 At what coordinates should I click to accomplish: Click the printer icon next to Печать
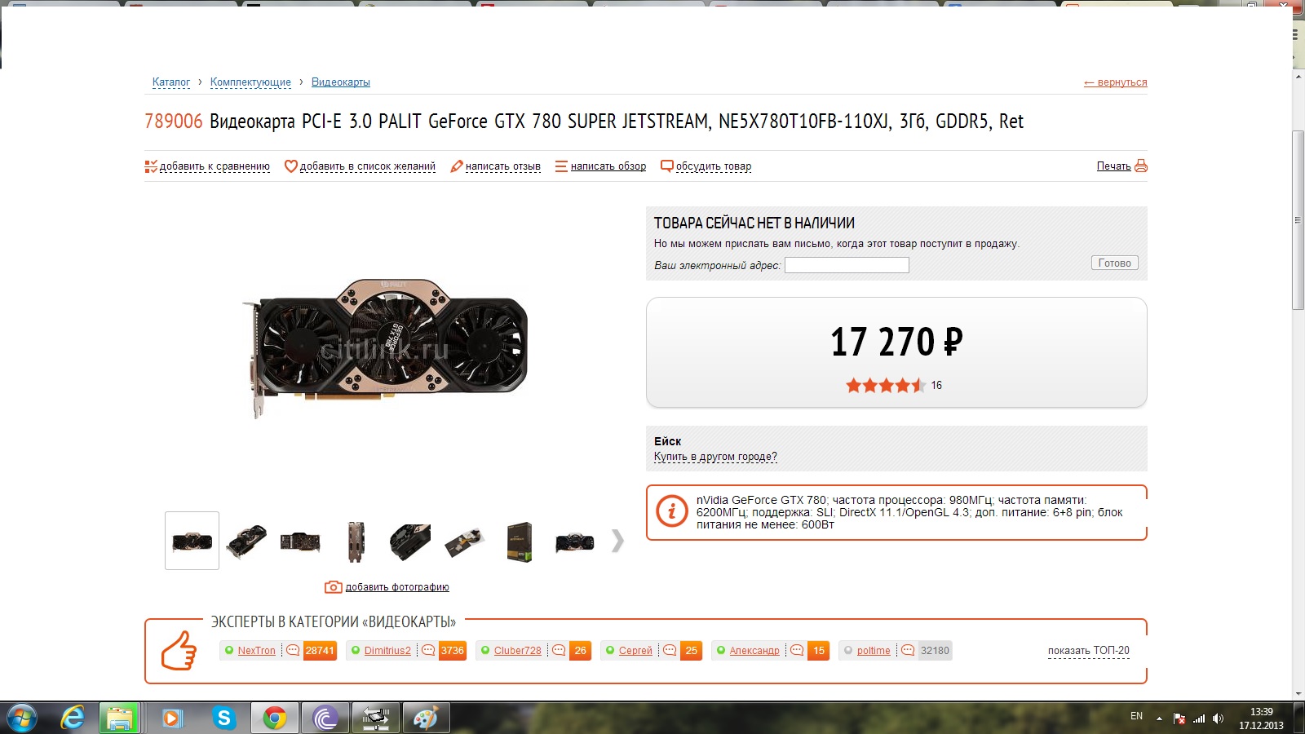[x=1141, y=166]
